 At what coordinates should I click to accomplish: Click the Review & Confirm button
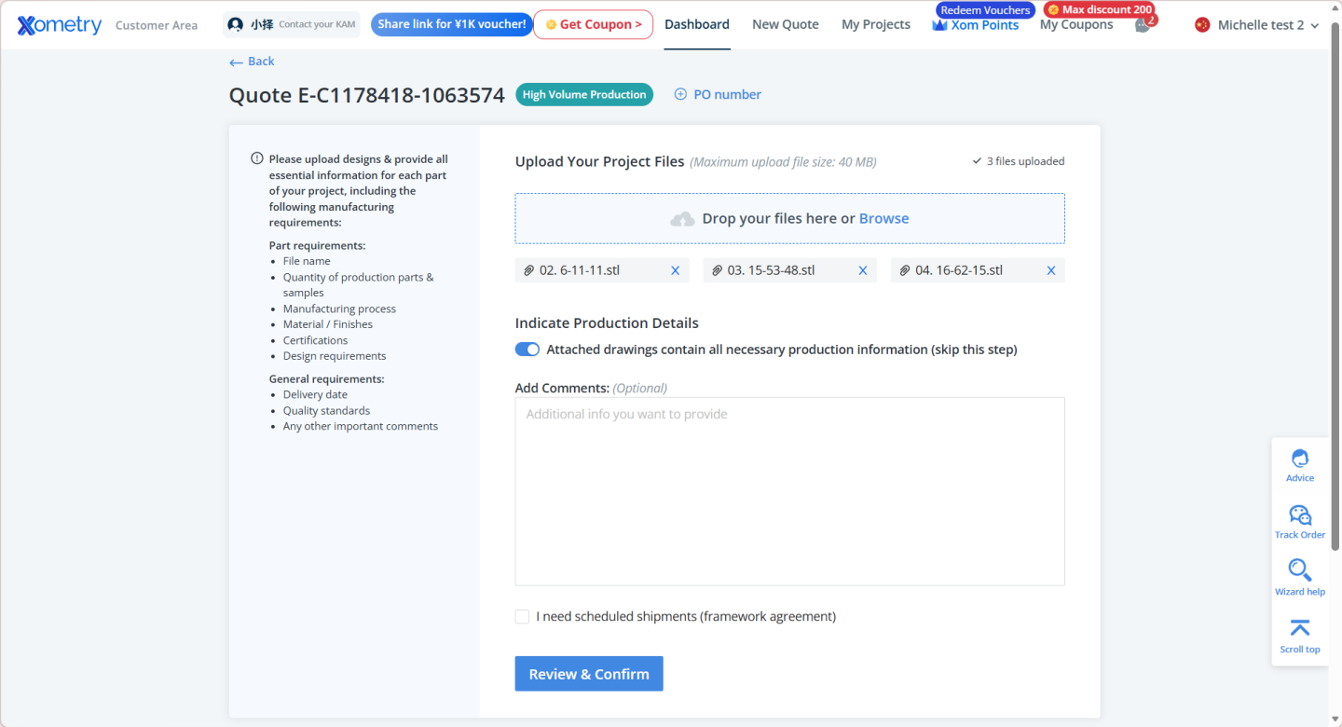pos(588,674)
